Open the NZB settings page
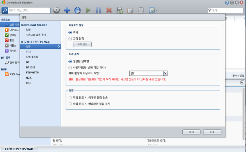246x152 pixels. coord(29,78)
